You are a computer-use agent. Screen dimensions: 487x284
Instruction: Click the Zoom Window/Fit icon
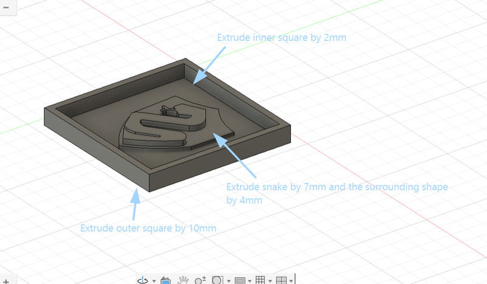[217, 280]
